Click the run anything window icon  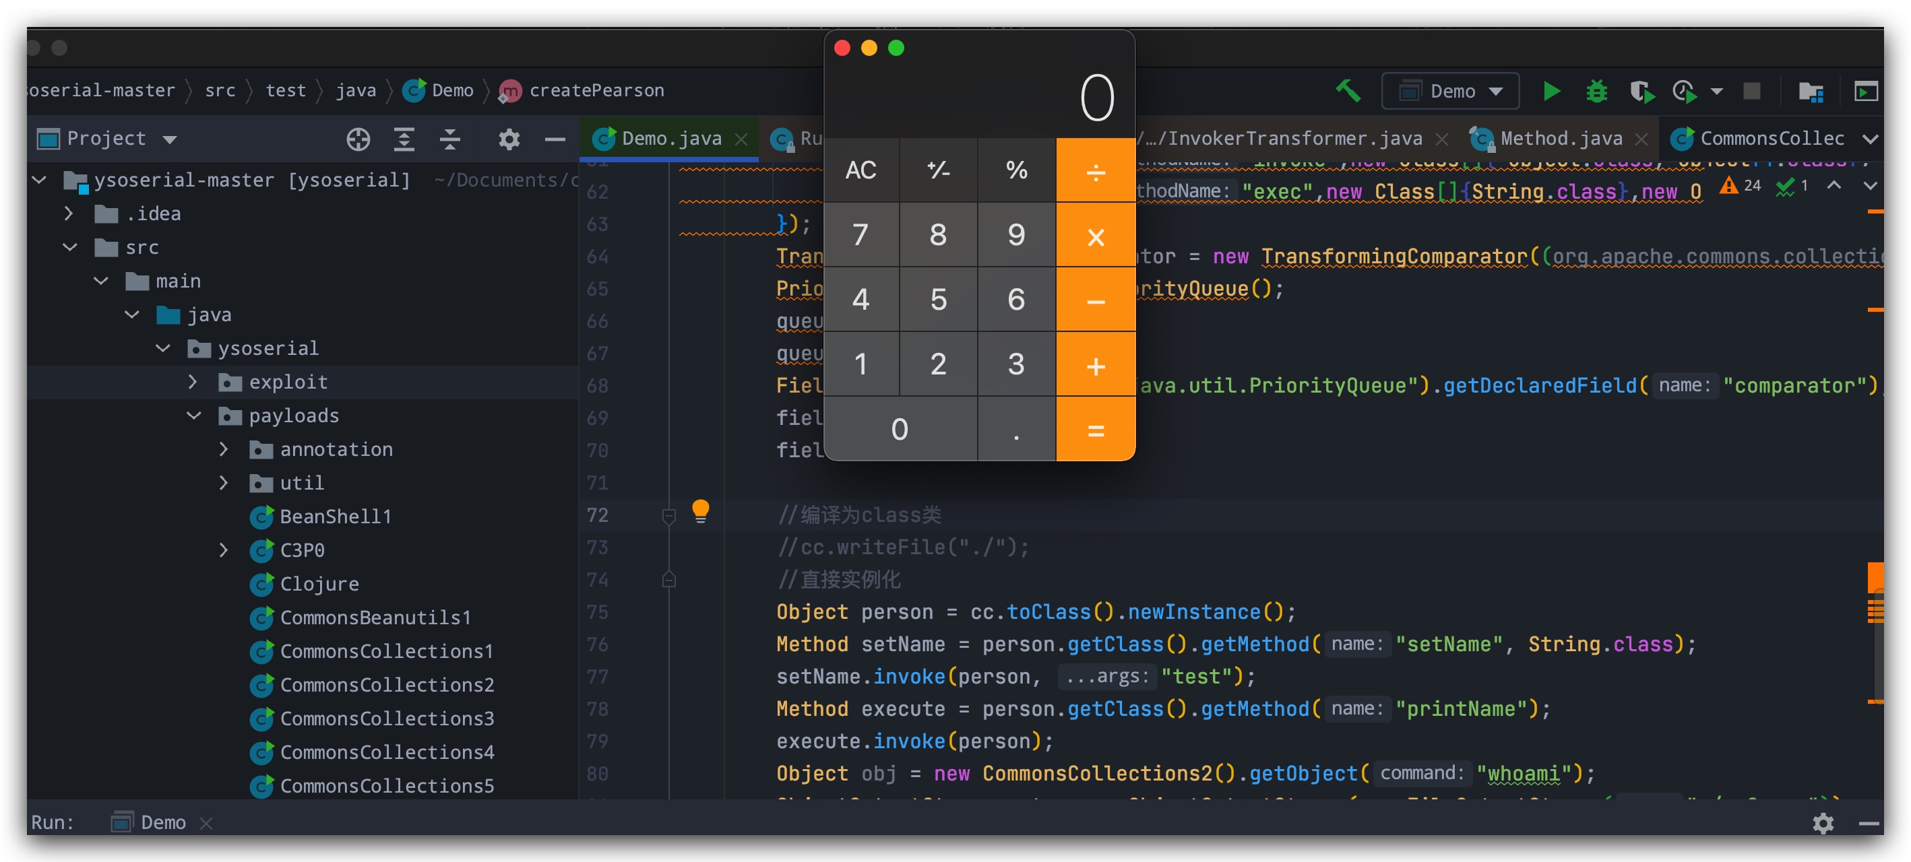(x=1865, y=91)
